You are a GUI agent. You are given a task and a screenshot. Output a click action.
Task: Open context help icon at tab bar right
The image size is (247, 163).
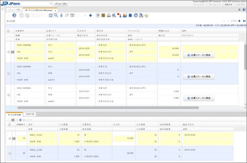244,10
